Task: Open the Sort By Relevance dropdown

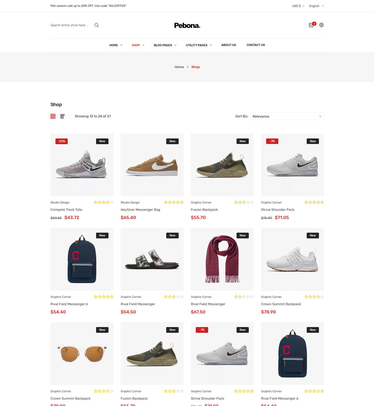Action: tap(287, 116)
